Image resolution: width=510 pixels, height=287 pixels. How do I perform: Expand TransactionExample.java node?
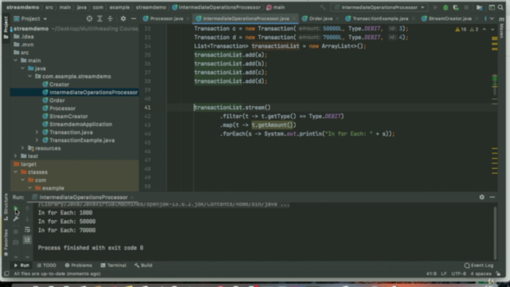[37, 140]
